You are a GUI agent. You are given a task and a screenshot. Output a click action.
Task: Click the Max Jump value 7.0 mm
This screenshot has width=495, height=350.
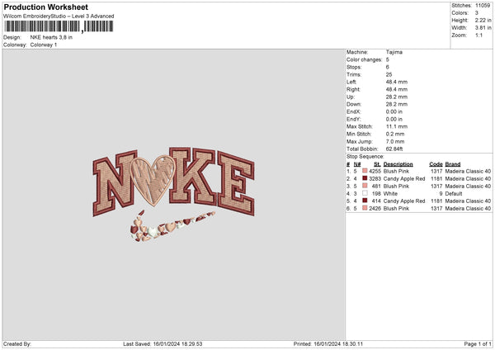point(395,141)
